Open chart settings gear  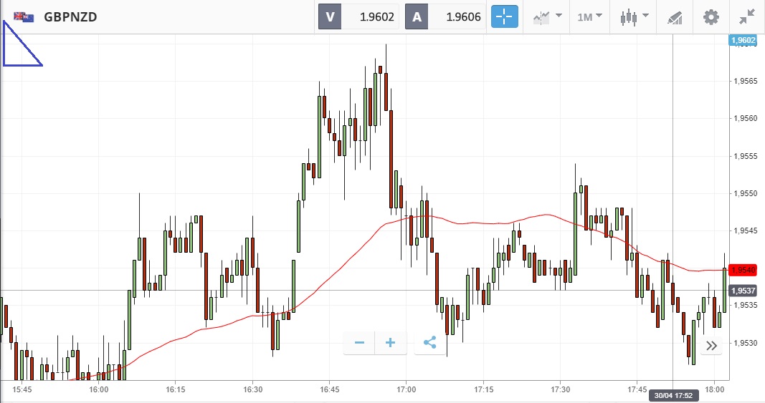coord(711,17)
